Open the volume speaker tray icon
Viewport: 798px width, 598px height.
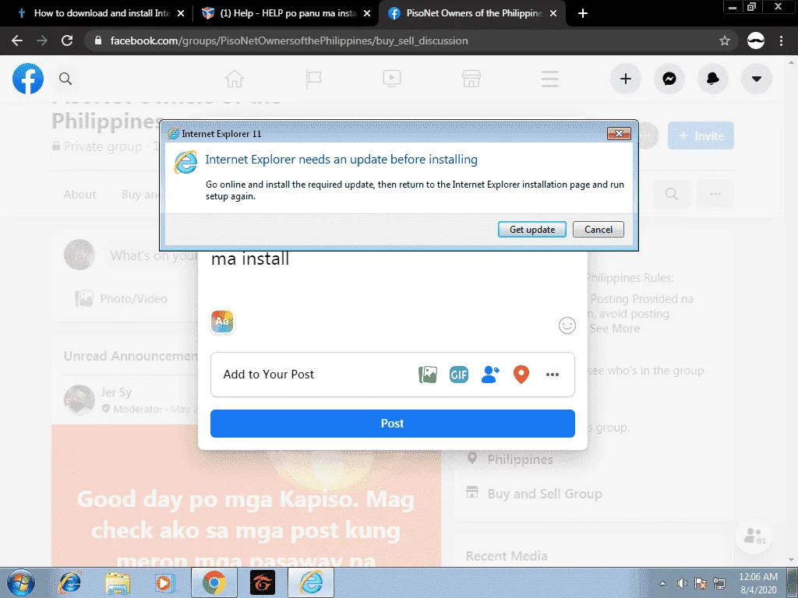(682, 583)
